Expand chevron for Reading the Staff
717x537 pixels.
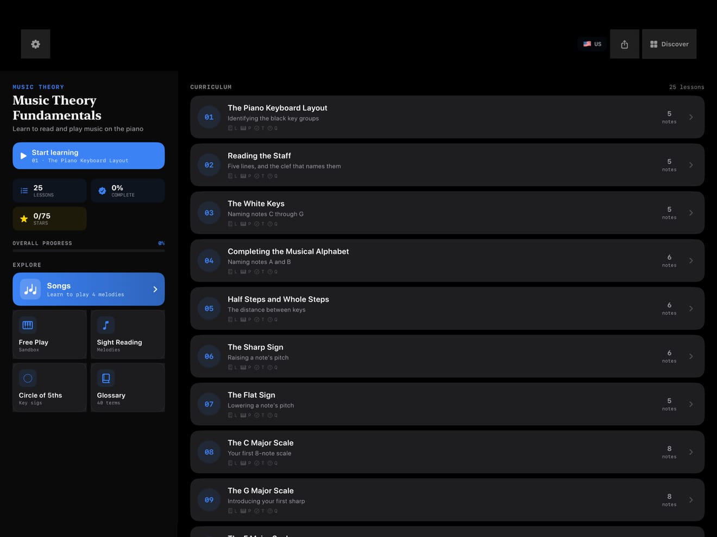[x=691, y=165]
